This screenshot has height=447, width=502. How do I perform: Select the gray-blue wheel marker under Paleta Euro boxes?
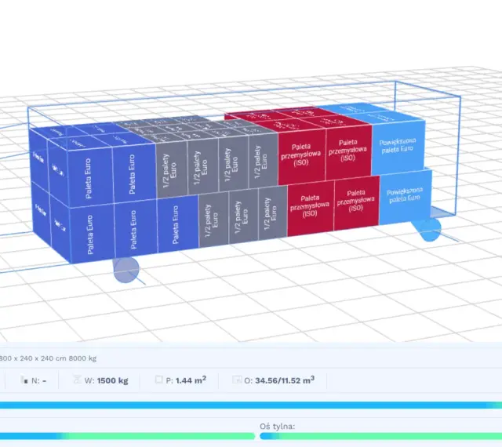click(x=126, y=271)
